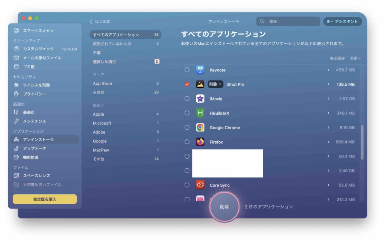
Task: Click the 完全版を購入 button
Action: tap(45, 199)
